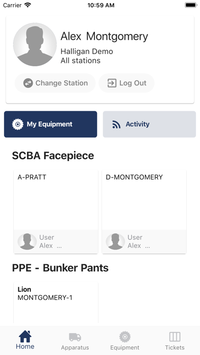This screenshot has height=355, width=200.
Task: Tap the user avatar on the D-MONTGOMERY card
Action: (115, 242)
